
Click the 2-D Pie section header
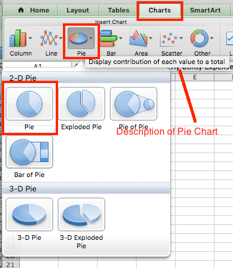[x=86, y=78]
